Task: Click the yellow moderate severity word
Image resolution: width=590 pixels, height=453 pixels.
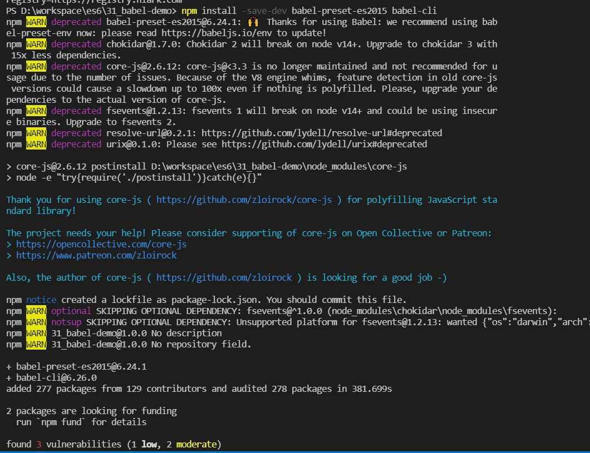Action: (x=196, y=444)
